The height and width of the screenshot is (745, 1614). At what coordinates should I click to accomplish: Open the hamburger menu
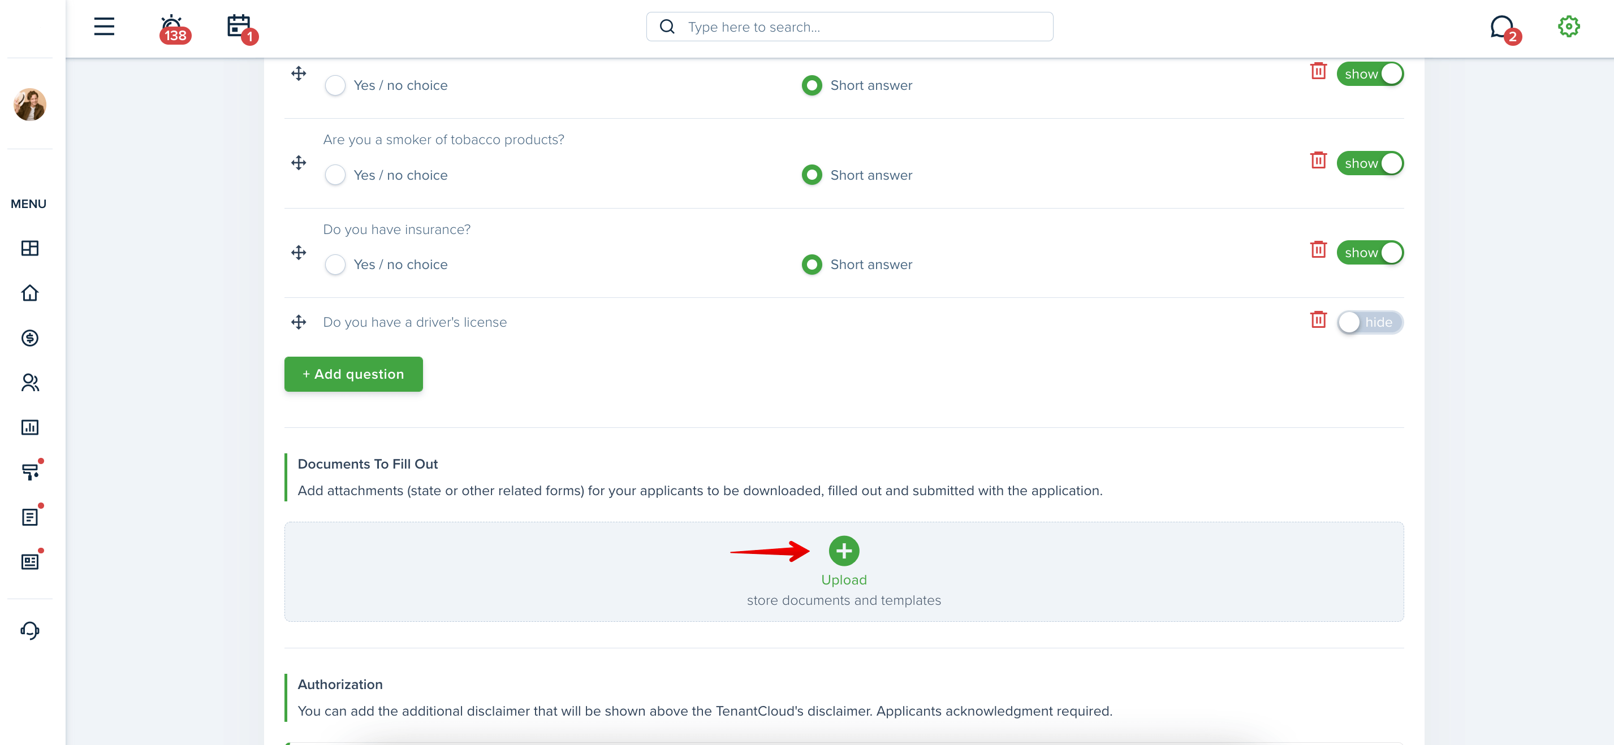pyautogui.click(x=104, y=27)
